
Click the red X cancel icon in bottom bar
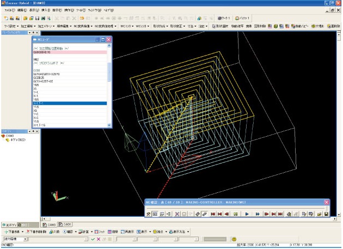coord(99,239)
